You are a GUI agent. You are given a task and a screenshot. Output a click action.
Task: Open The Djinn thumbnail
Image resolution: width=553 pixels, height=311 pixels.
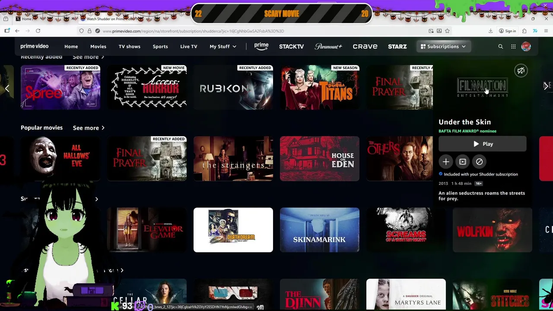point(320,295)
